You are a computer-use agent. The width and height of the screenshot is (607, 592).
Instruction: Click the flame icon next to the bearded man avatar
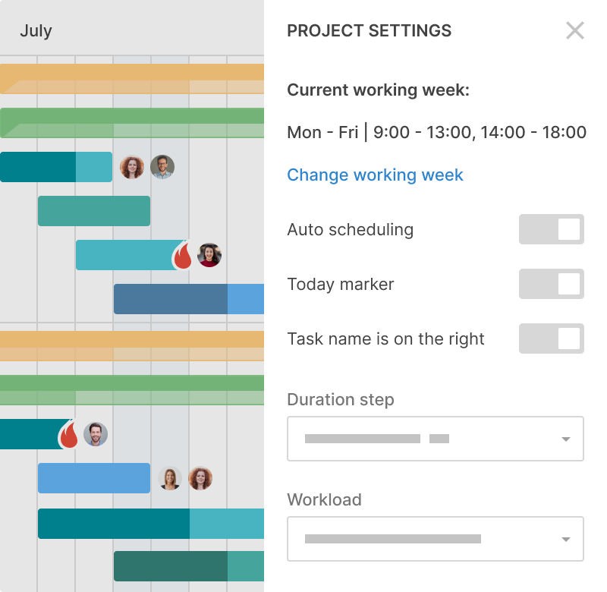click(x=68, y=434)
